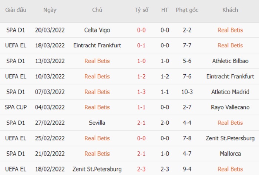The image size is (259, 175).
Task: Select the Mallorca away team
Action: 230,154
